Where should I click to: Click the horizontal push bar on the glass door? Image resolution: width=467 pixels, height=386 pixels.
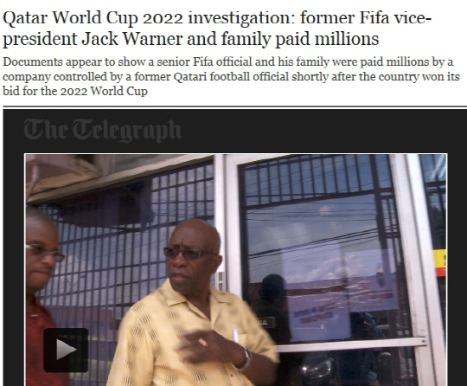[x=349, y=344]
